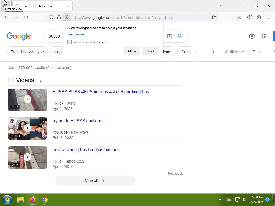Open BUSSS BUSS #BUS #gtrans video link
The image size is (275, 206).
(x=101, y=92)
